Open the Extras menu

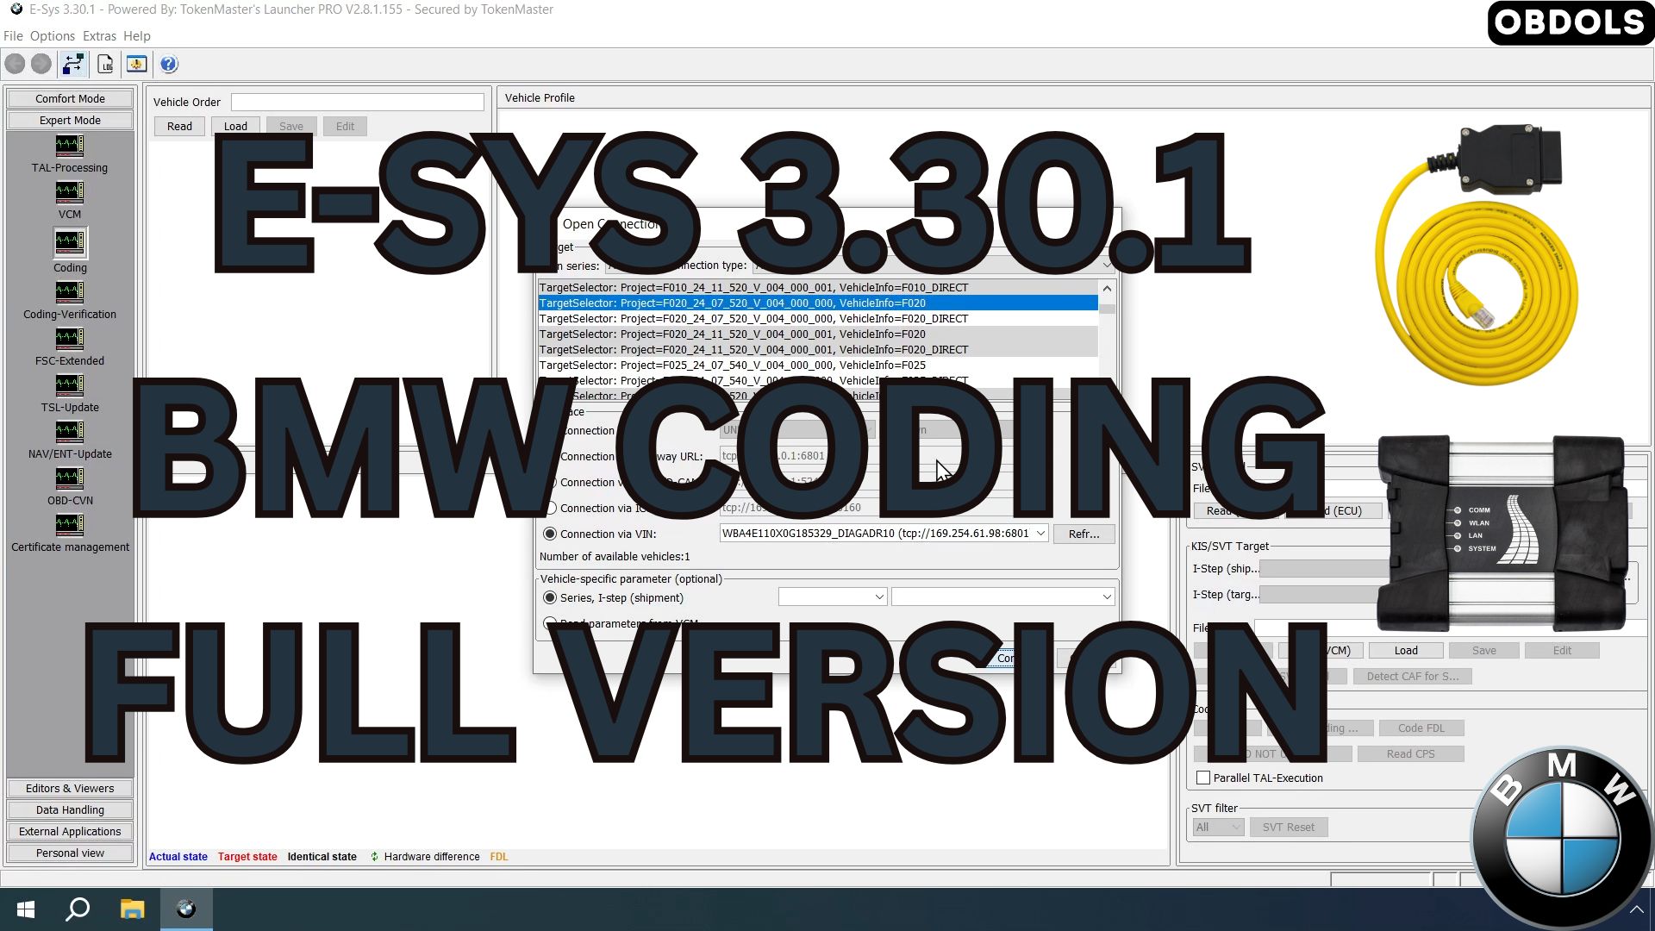pyautogui.click(x=99, y=36)
